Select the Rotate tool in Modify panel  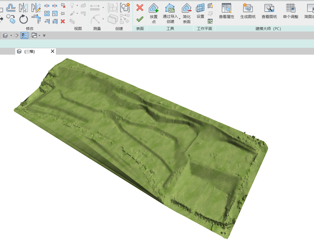pyautogui.click(x=23, y=19)
